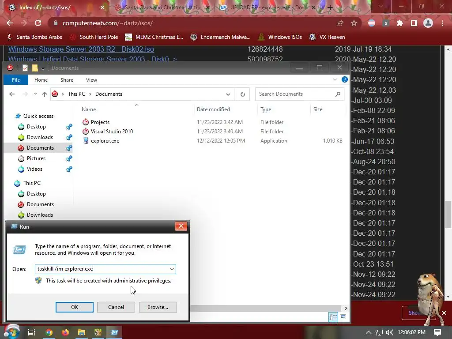This screenshot has width=452, height=339.
Task: Sort by the Name column header
Action: 88,109
